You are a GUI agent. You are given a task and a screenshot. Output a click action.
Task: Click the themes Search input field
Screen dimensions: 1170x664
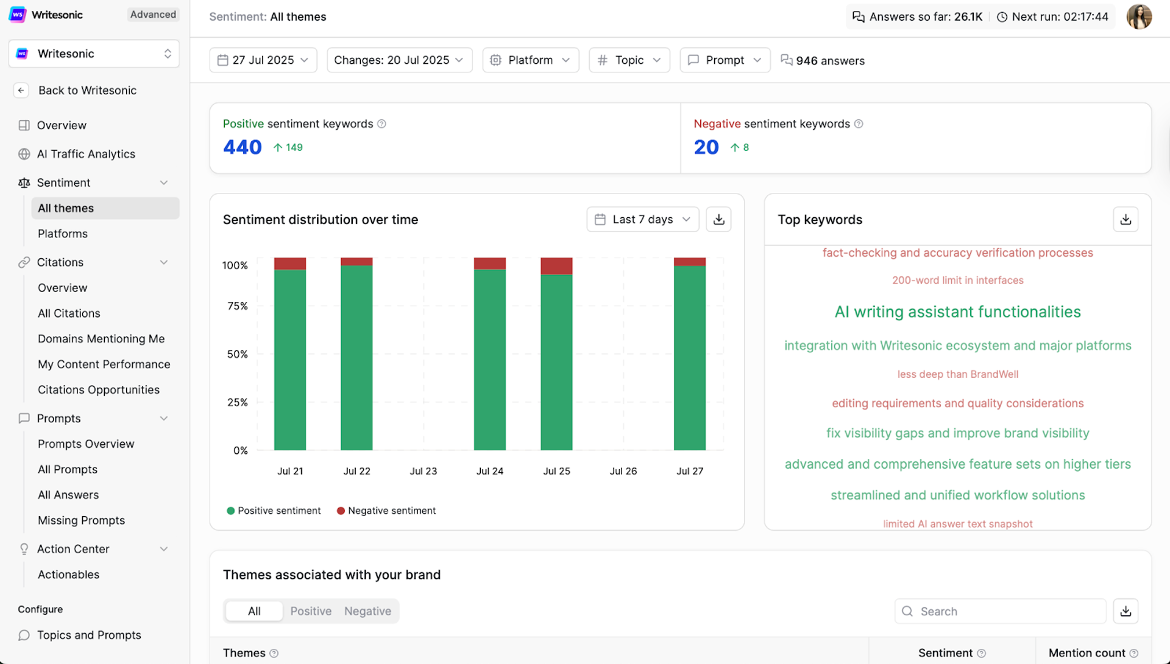(1000, 611)
